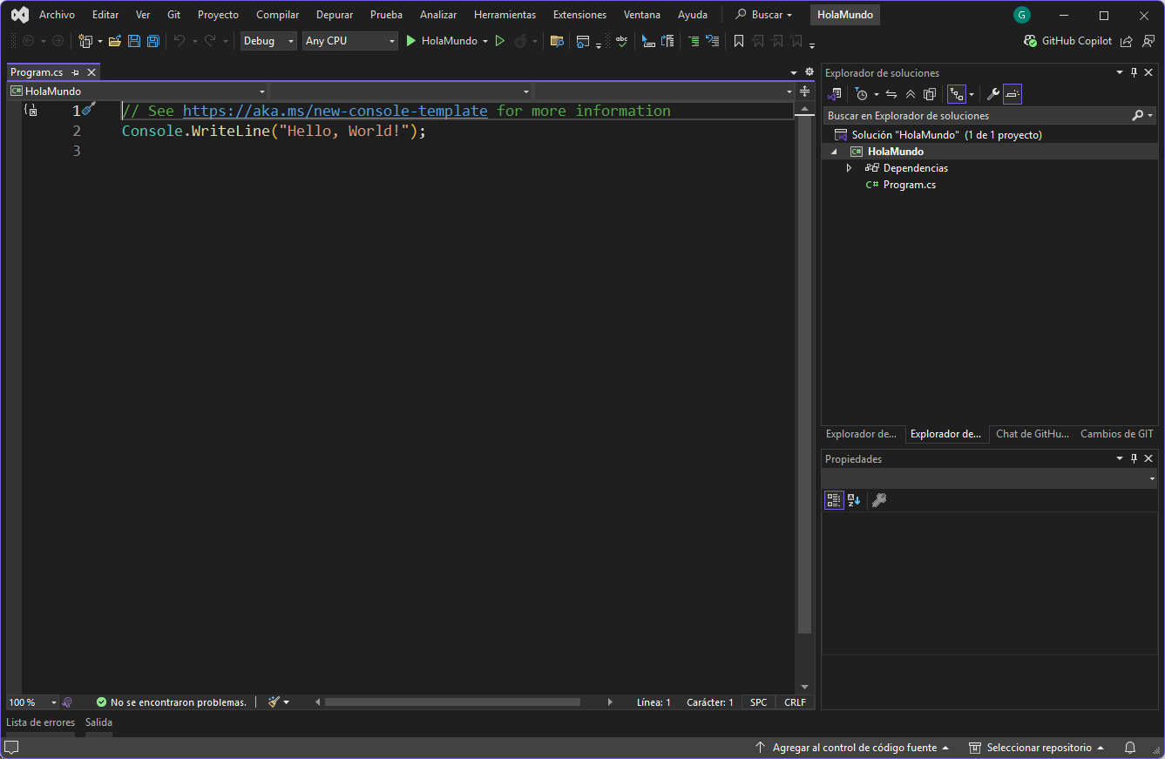The image size is (1165, 759).
Task: Sync with active document in Solution Explorer
Action: point(891,94)
